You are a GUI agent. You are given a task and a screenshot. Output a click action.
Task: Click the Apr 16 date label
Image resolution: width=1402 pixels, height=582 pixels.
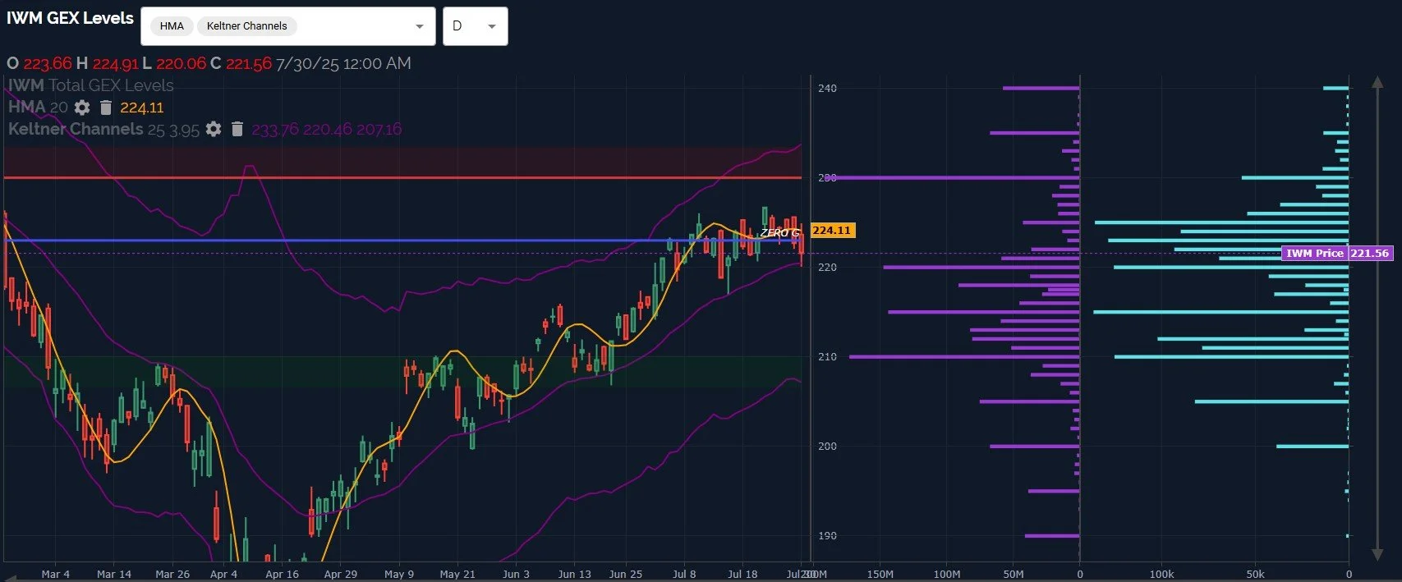point(282,574)
